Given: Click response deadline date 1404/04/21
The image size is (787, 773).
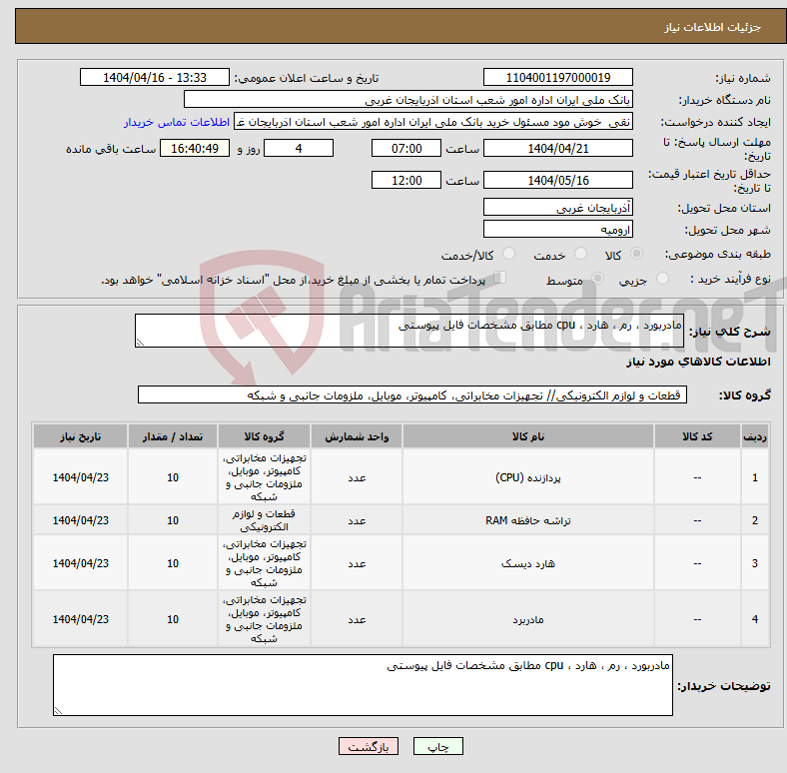Looking at the screenshot, I should pos(558,149).
